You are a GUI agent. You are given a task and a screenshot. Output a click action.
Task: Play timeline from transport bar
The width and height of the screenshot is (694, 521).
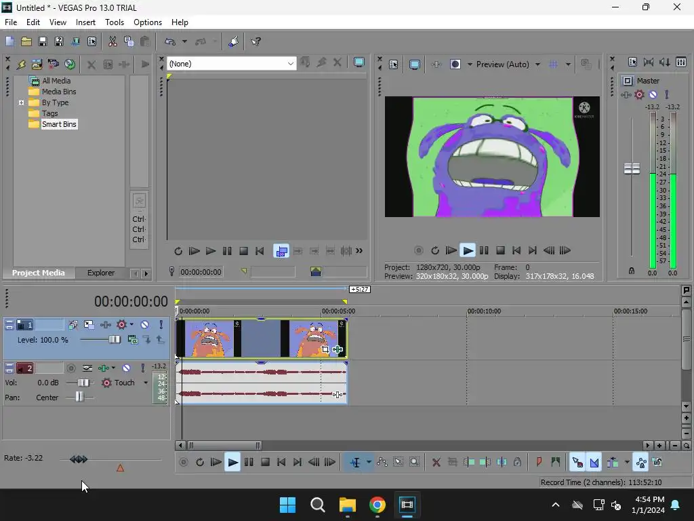pyautogui.click(x=232, y=463)
